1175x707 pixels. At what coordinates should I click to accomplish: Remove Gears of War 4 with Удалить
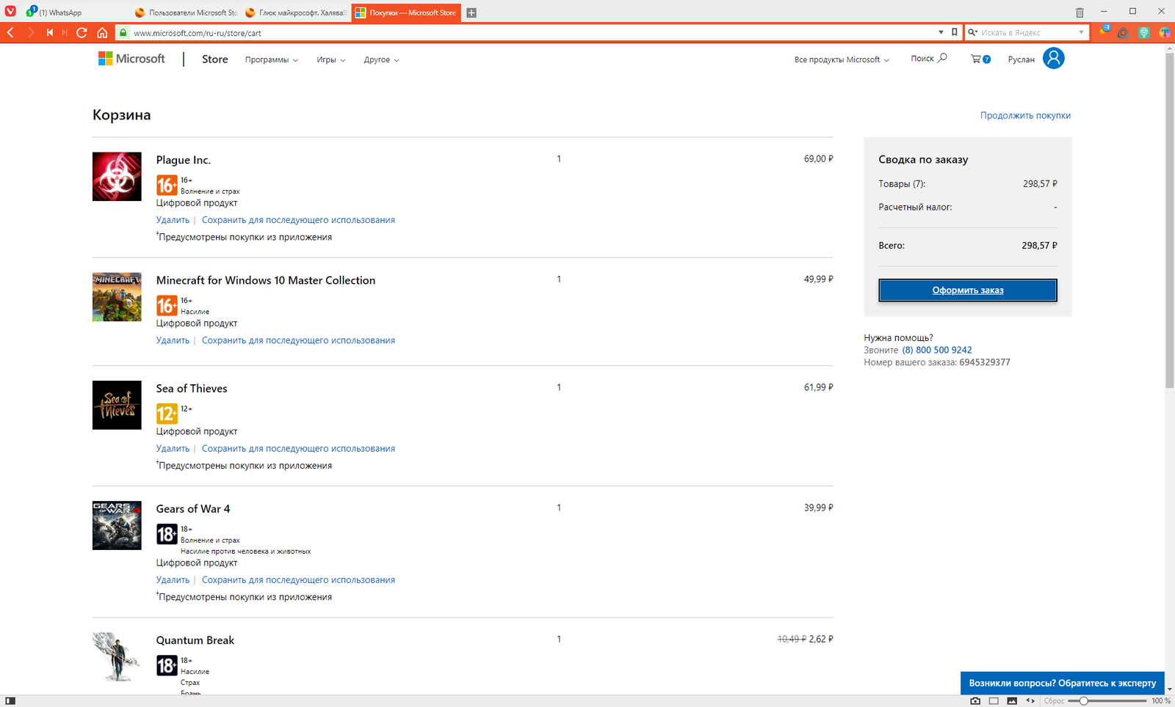click(x=173, y=579)
